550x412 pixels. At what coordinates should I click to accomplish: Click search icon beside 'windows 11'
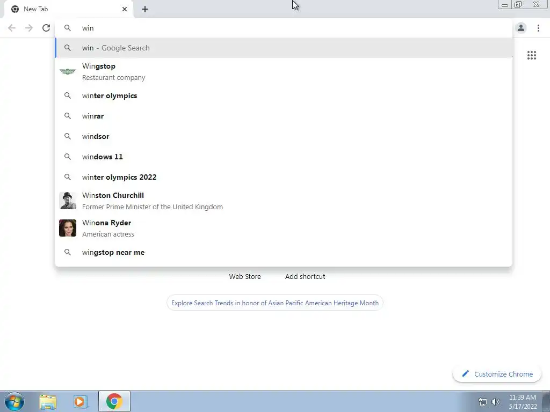[68, 157]
